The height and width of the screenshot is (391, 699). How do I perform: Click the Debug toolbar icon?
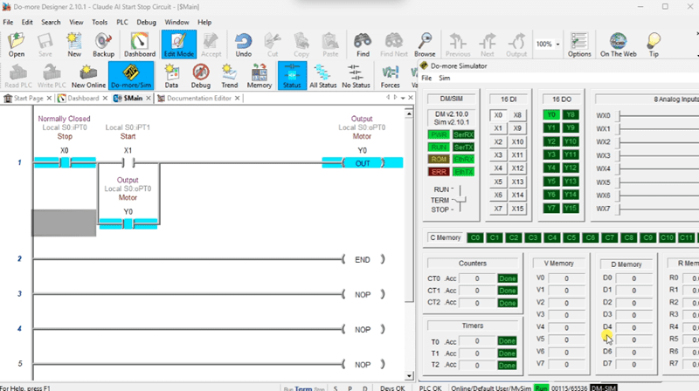tap(200, 76)
